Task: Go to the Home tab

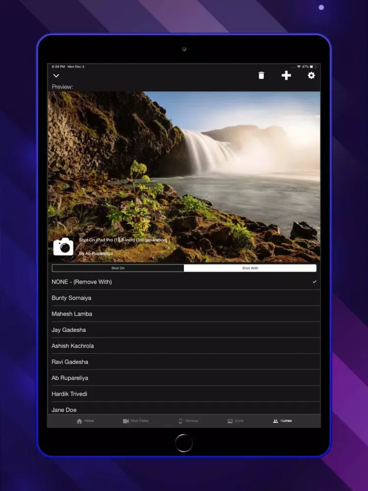Action: click(85, 421)
